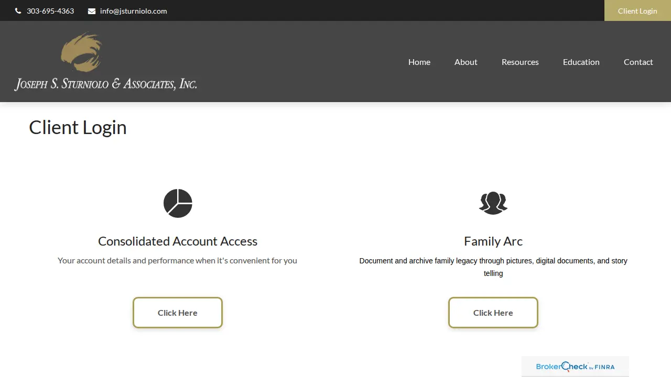671x377 pixels.
Task: Email info@jsturniolo.com link
Action: point(134,11)
